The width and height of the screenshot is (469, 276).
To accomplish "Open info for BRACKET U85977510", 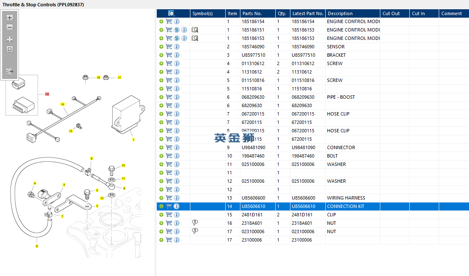I will (177, 55).
